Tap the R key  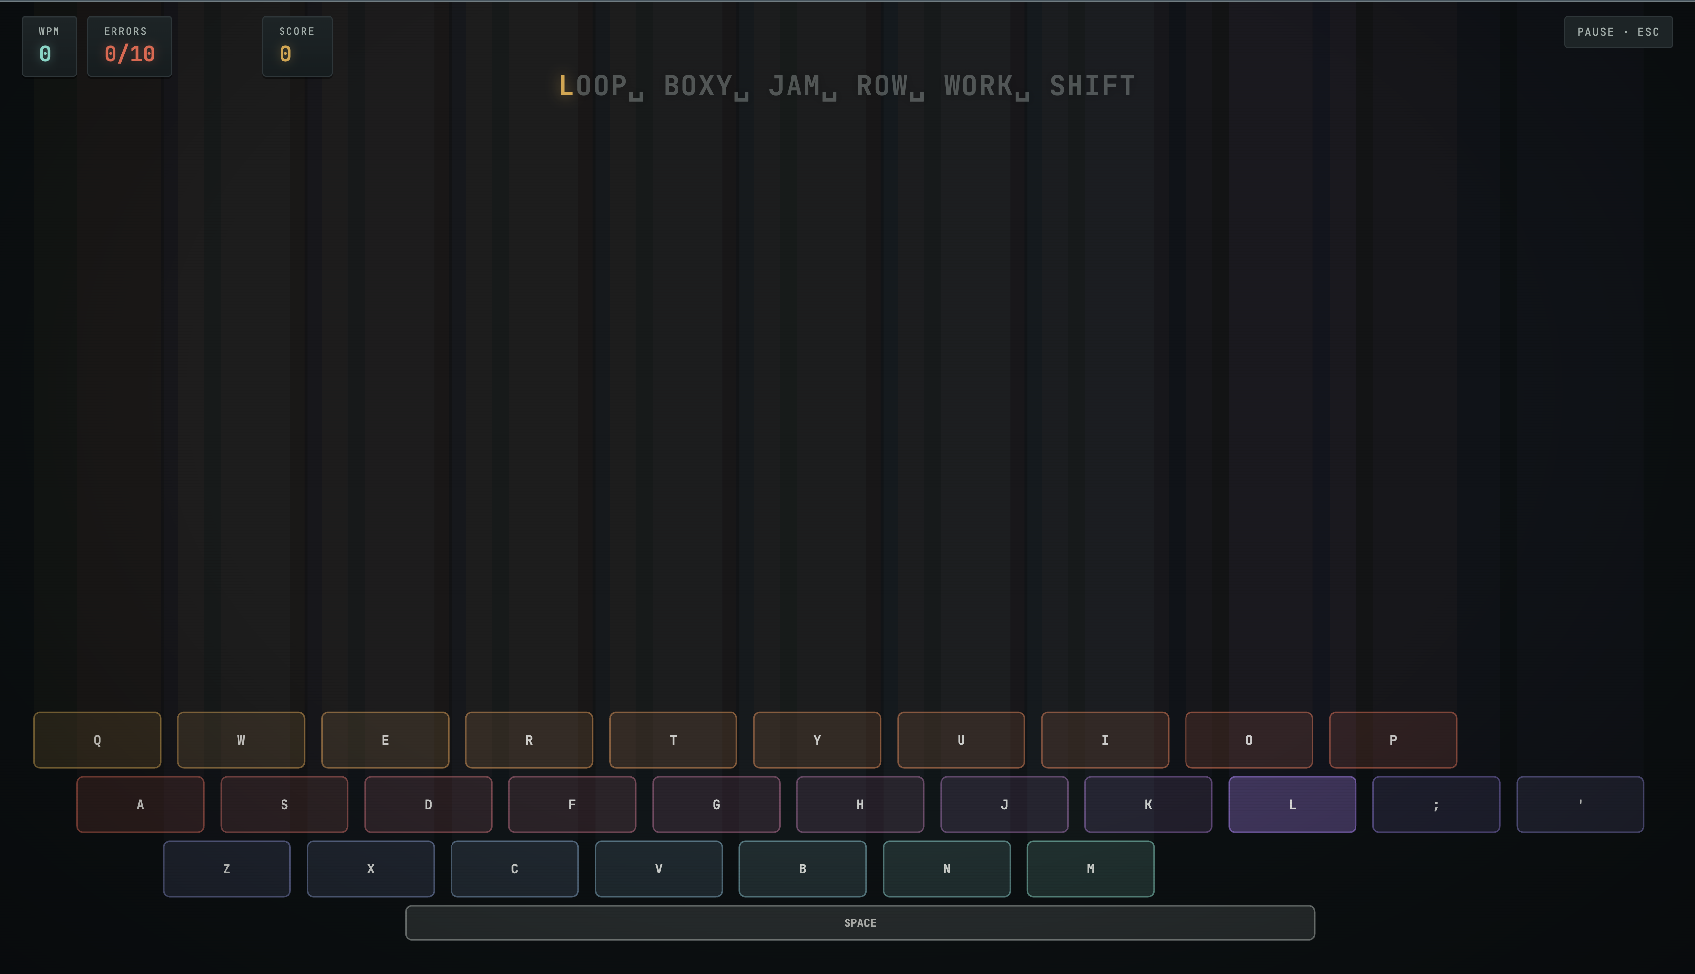[529, 740]
